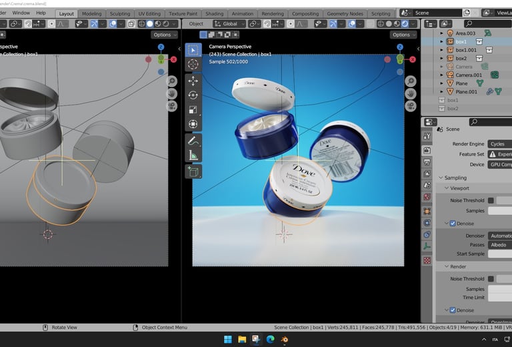Click viewport Samples value field
The image size is (512, 347).
click(x=500, y=211)
